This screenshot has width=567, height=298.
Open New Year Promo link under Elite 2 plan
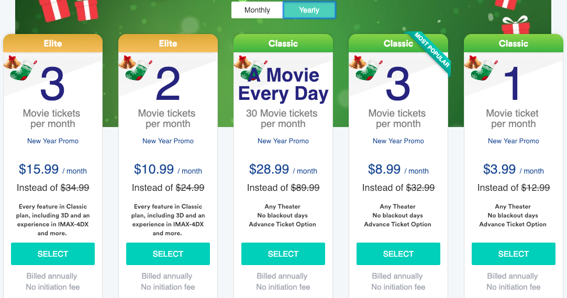pos(168,141)
